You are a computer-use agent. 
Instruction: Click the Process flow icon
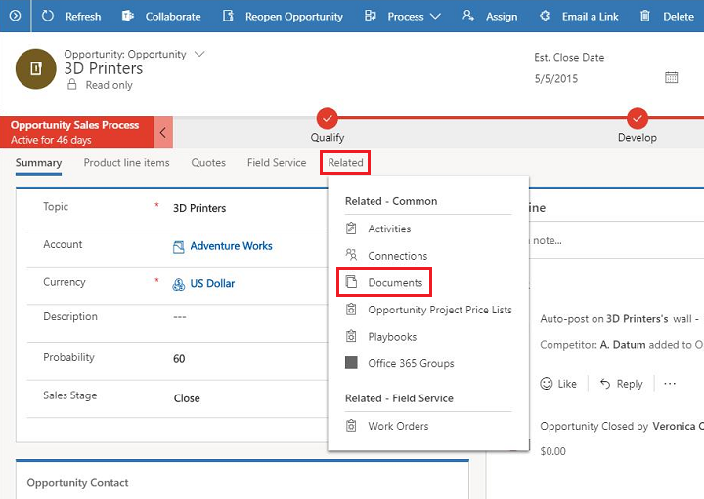[371, 16]
